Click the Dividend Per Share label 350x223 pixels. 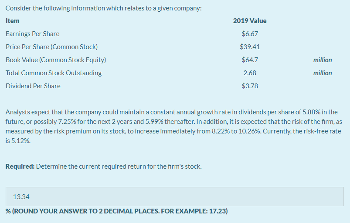tap(33, 86)
